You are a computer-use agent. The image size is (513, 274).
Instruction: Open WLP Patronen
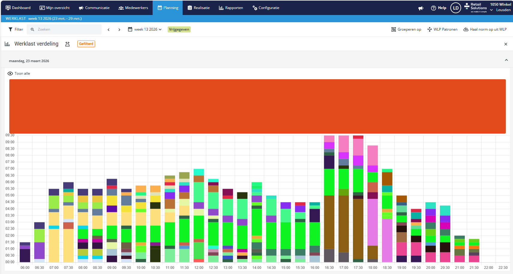(442, 29)
